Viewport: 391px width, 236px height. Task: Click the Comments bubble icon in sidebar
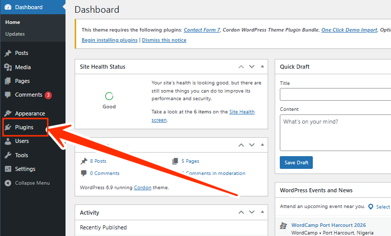pyautogui.click(x=8, y=95)
